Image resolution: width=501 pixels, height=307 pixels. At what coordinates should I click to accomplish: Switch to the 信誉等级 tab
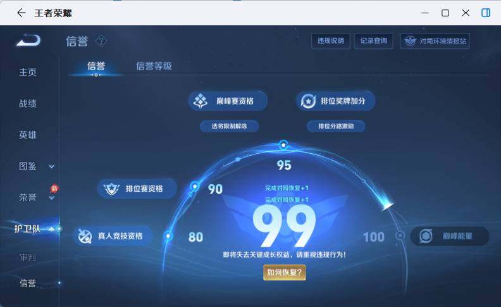[x=154, y=66]
